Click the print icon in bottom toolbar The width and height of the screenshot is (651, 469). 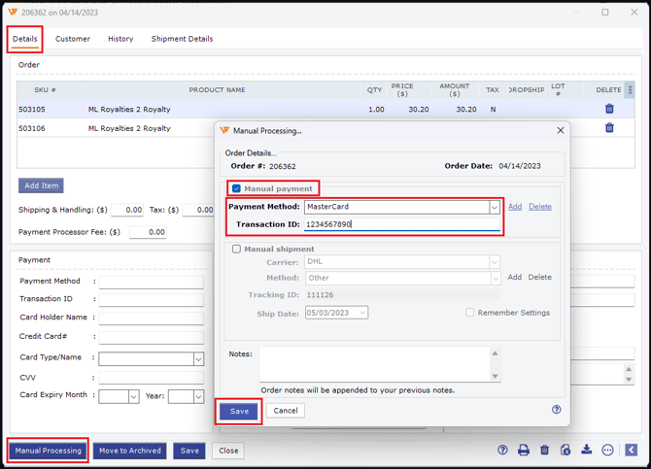[524, 451]
